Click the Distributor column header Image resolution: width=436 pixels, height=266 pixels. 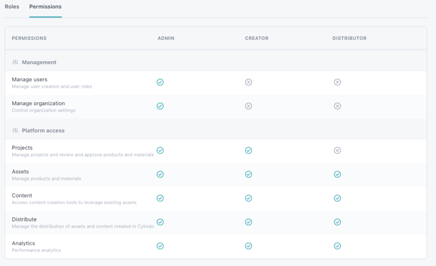click(349, 38)
